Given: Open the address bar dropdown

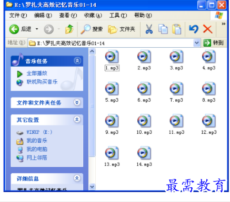Looking at the screenshot, I should pyautogui.click(x=197, y=43).
